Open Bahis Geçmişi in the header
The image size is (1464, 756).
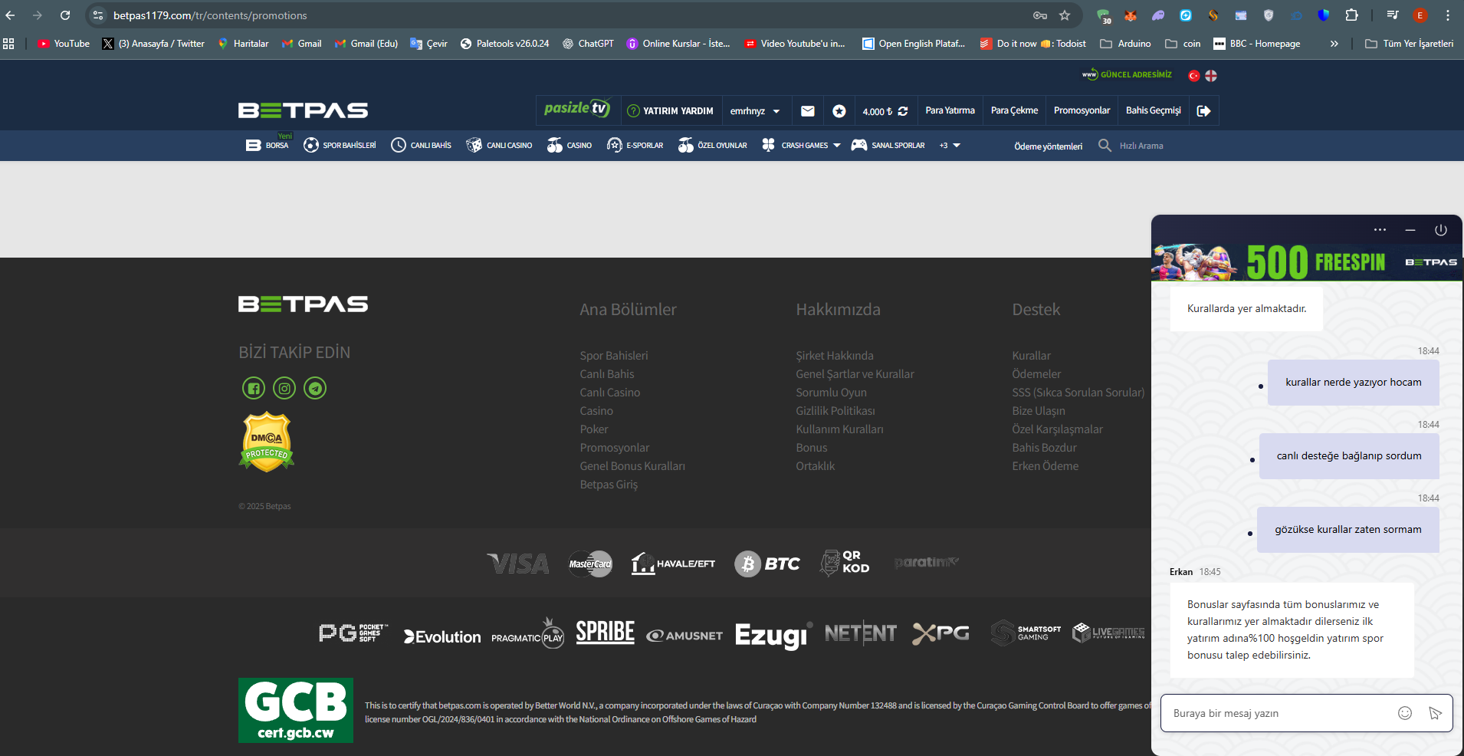click(1153, 110)
